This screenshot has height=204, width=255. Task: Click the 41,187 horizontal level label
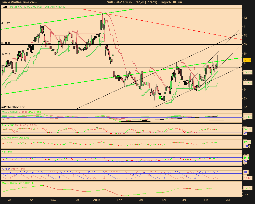(6, 23)
